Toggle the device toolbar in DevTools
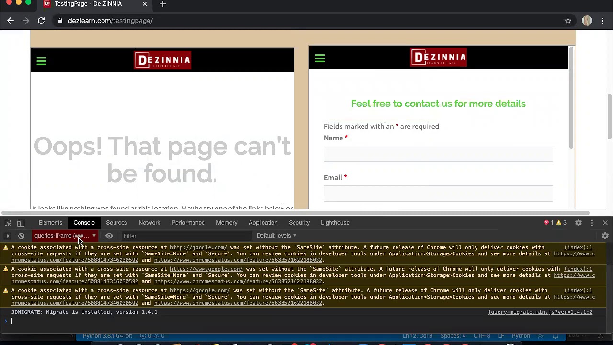 click(x=21, y=223)
